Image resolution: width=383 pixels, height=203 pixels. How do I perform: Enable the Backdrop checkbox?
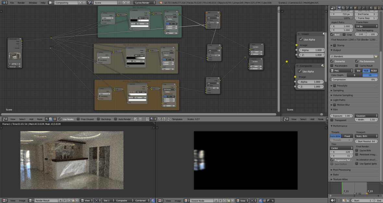pyautogui.click(x=98, y=119)
